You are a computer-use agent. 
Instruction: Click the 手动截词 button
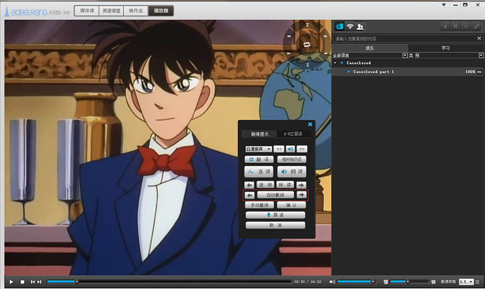pyautogui.click(x=259, y=205)
